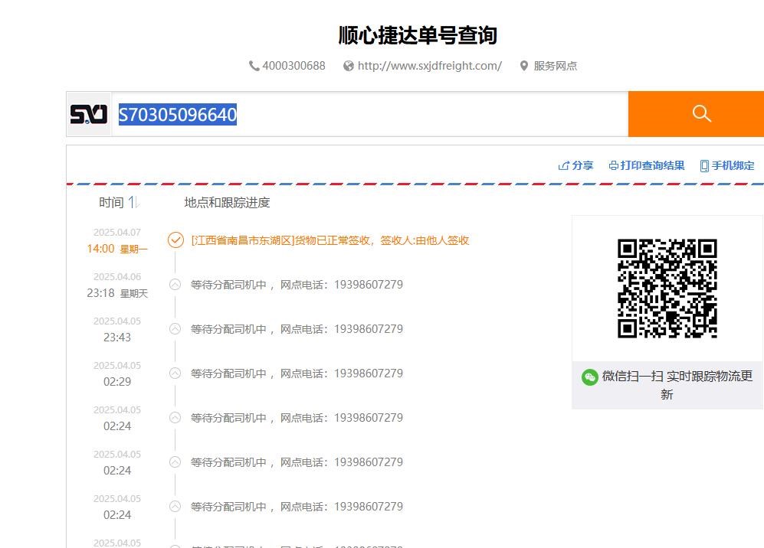Toggle the 时间 sort order arrow
The height and width of the screenshot is (548, 764).
point(133,202)
